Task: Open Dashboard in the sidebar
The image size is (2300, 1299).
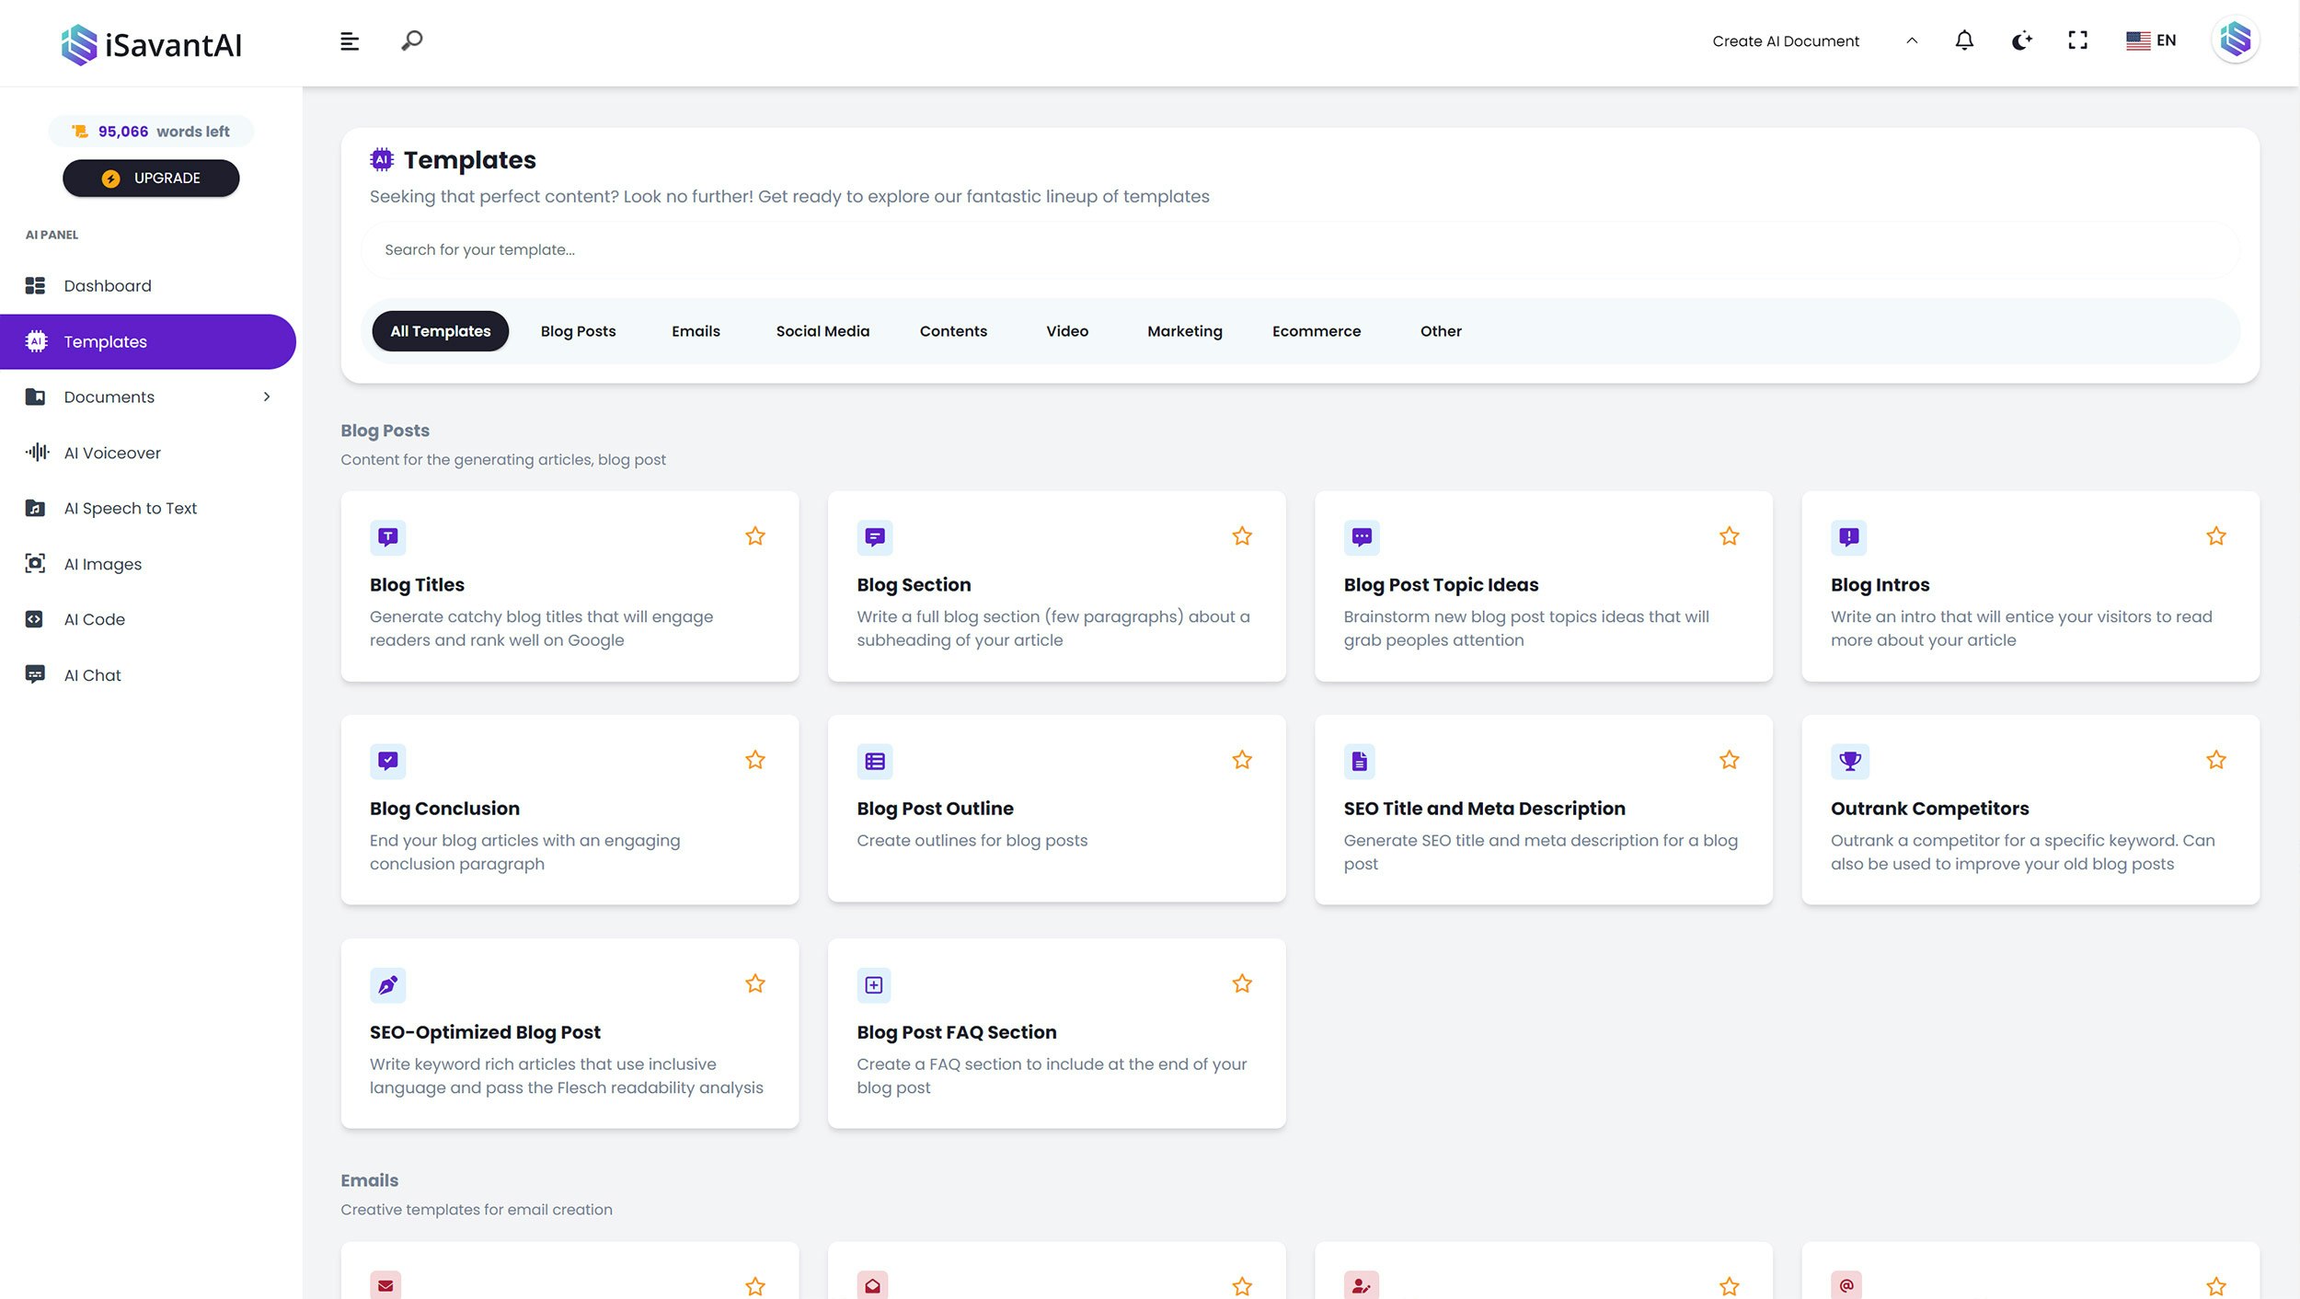Action: 108,286
